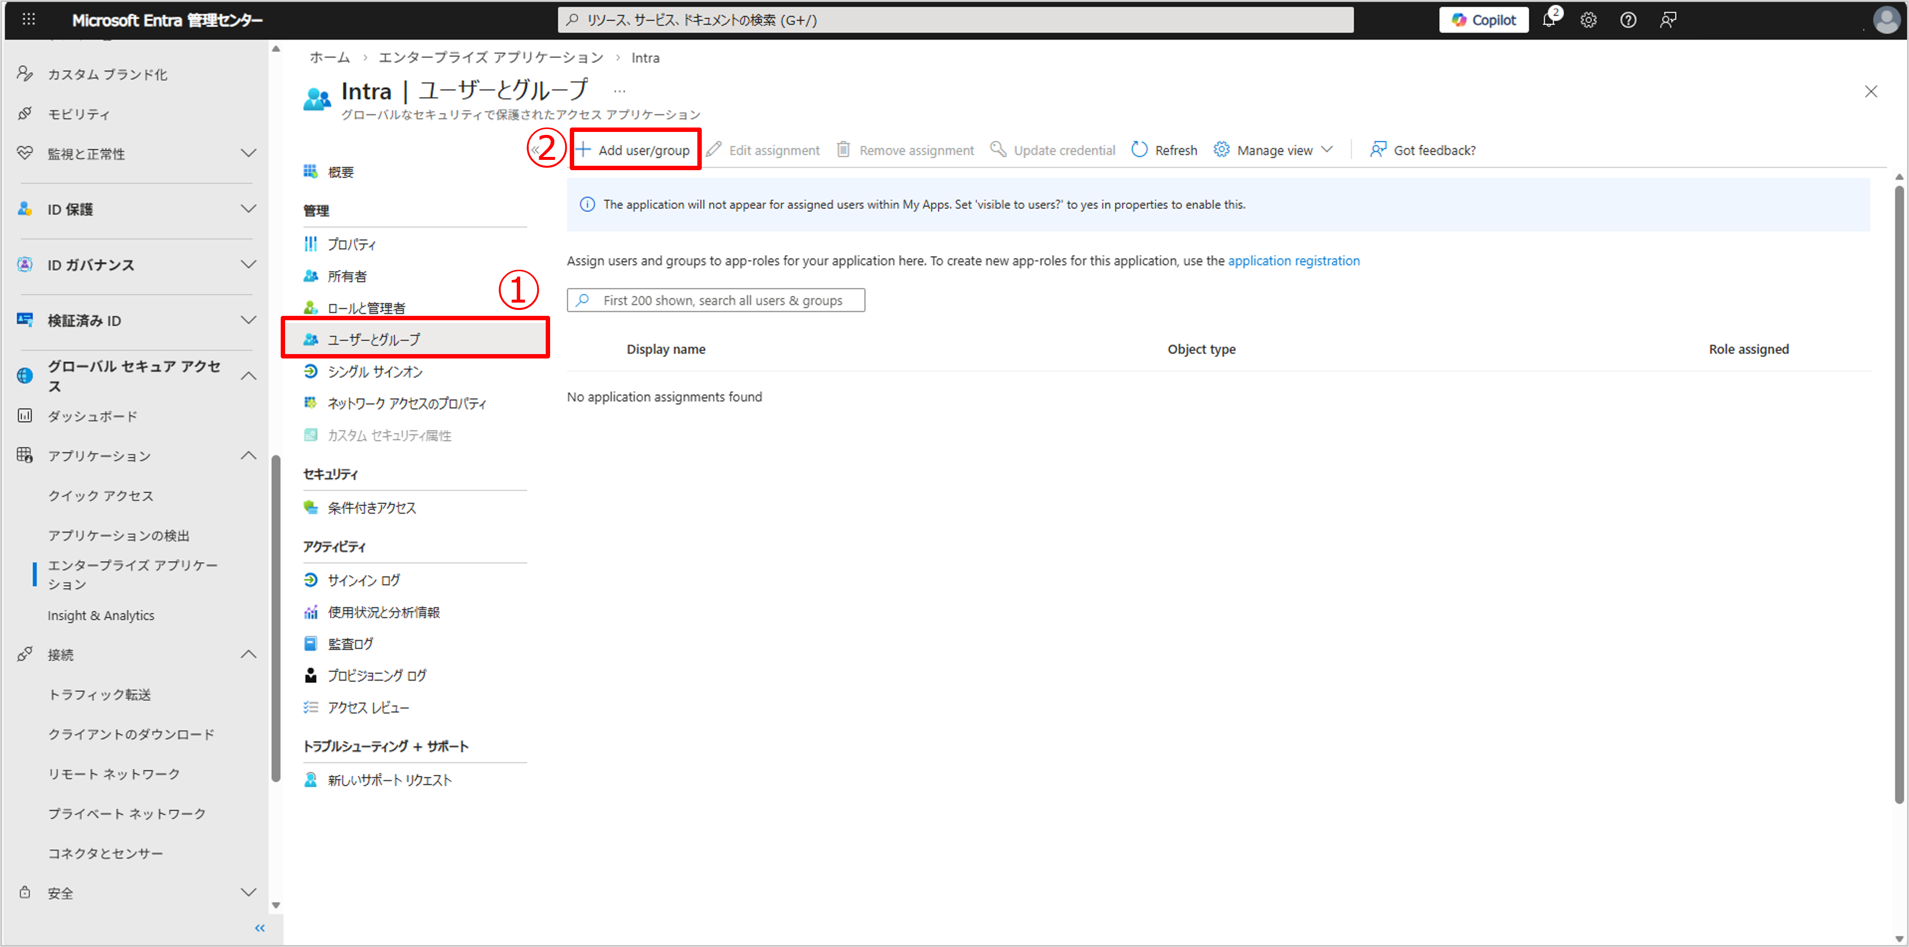Click the Refresh toolbar icon

click(x=1139, y=150)
